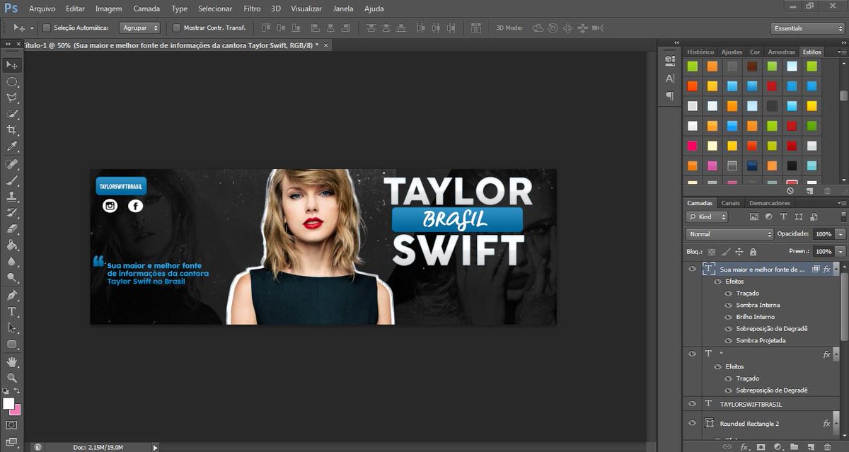Screen dimensions: 849x452
Task: Enable Mostrar Contr. Transf. checkbox
Action: [176, 28]
